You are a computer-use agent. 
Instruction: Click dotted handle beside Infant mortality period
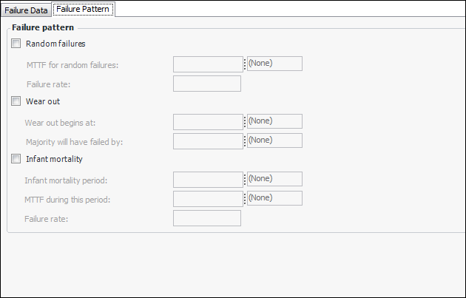(x=245, y=180)
